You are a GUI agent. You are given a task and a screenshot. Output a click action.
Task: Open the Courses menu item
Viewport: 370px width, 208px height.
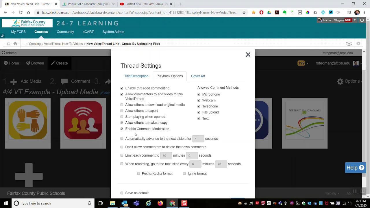click(41, 32)
